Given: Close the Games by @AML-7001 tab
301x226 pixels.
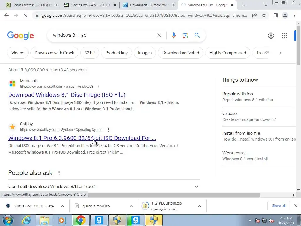Looking at the screenshot, I should [115, 5].
